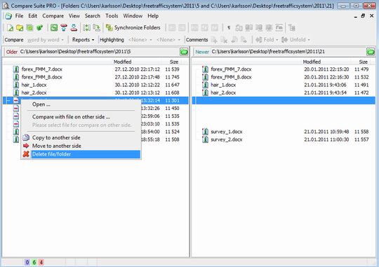The height and width of the screenshot is (267, 379).
Task: Open the Help menu
Action: coord(153,16)
